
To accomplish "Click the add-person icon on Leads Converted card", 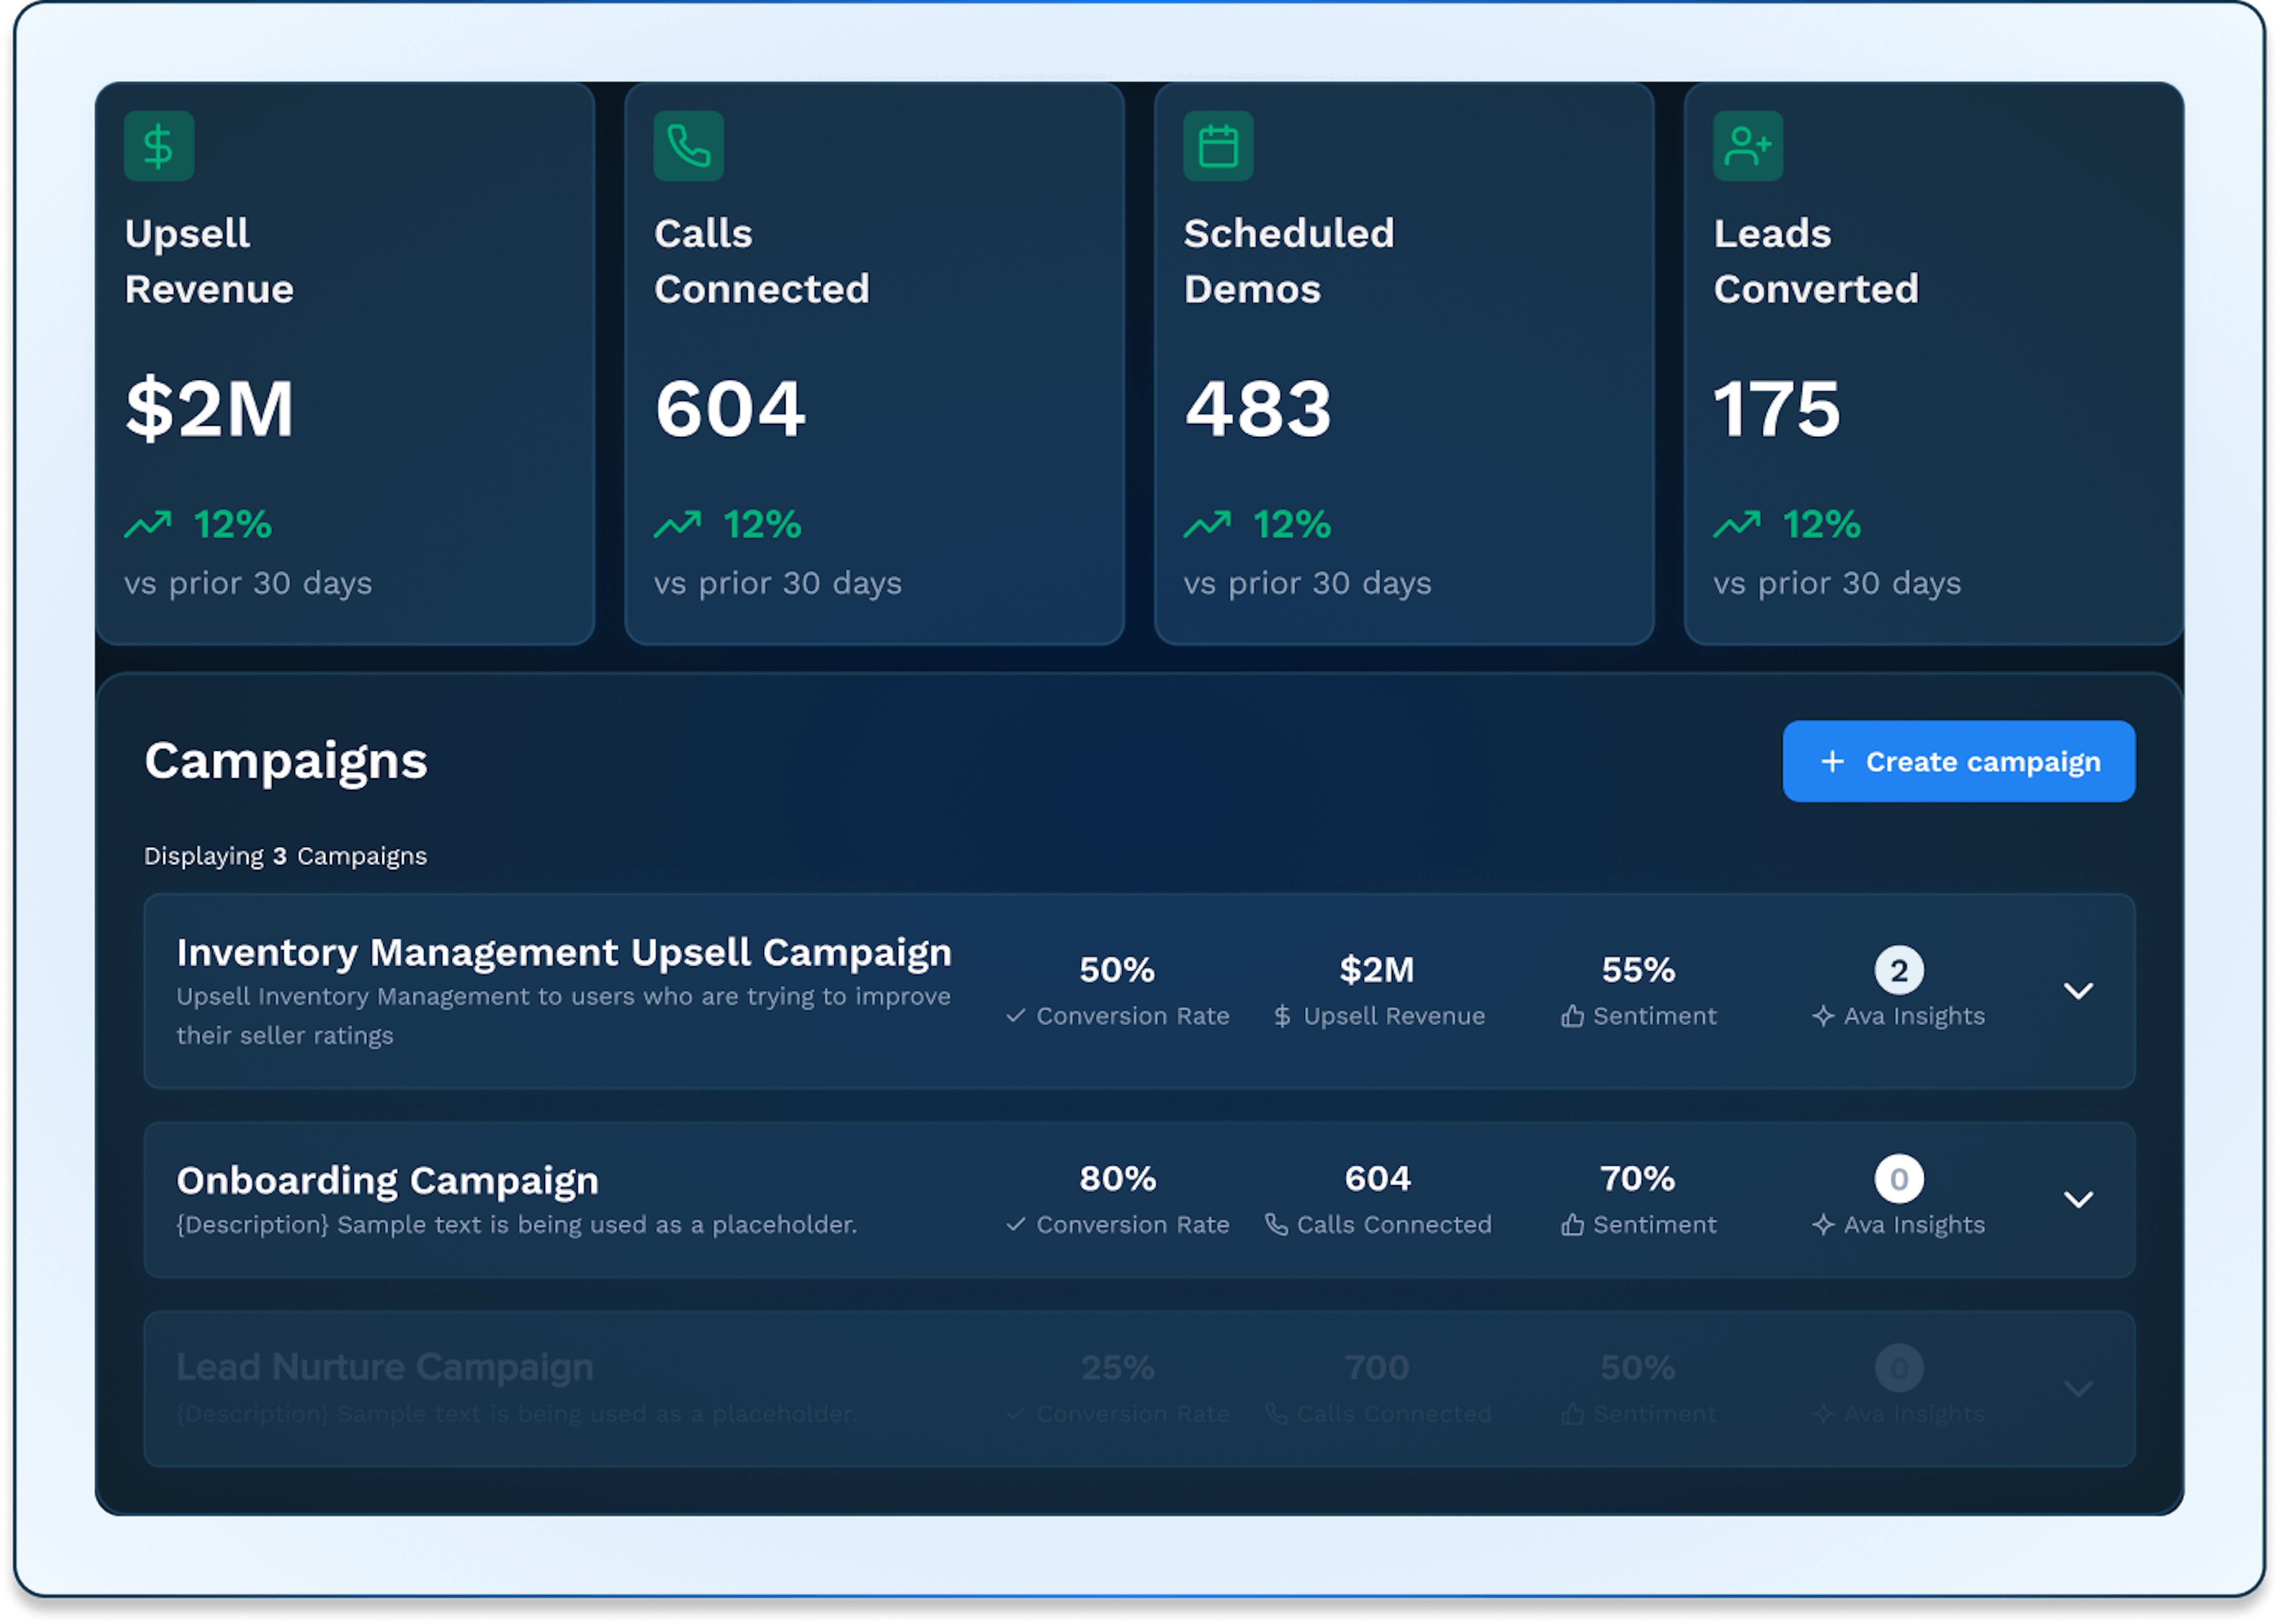I will [x=1747, y=145].
